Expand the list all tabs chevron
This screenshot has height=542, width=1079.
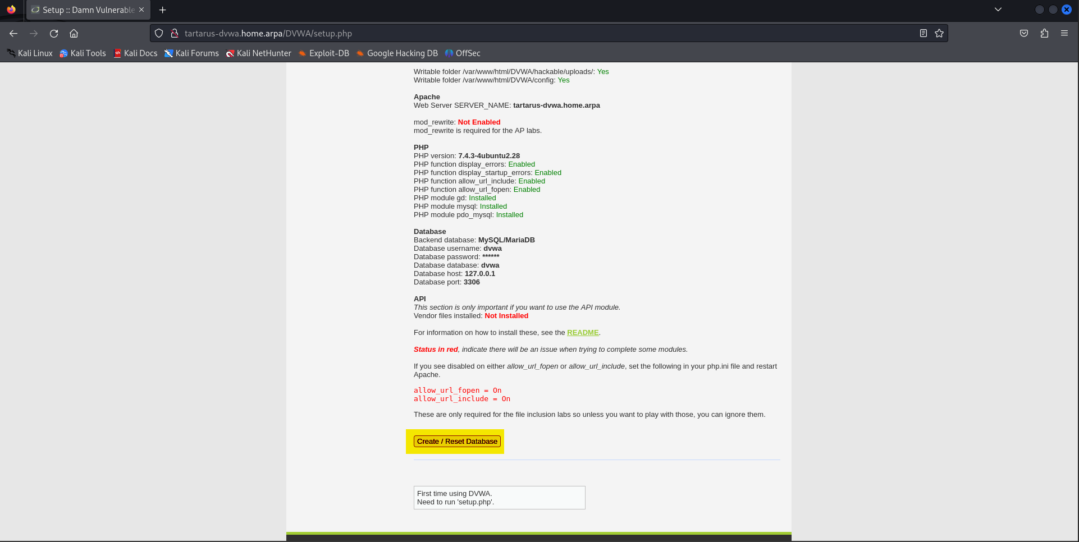click(998, 10)
